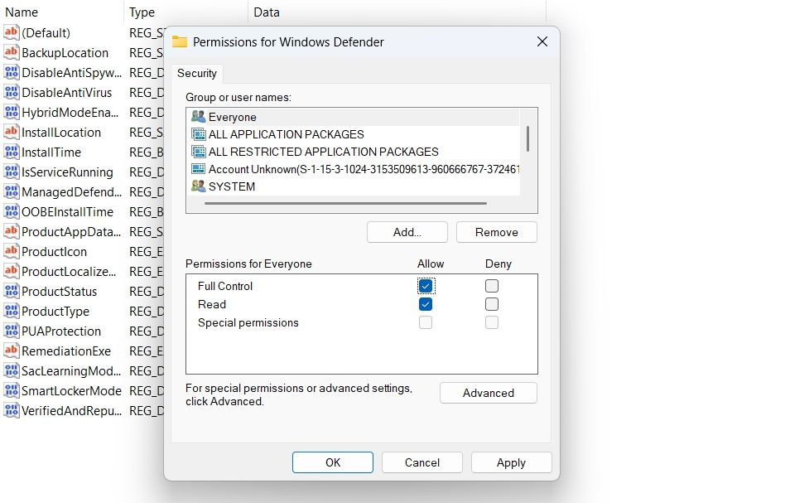Select the ProductType value icon

tap(11, 311)
